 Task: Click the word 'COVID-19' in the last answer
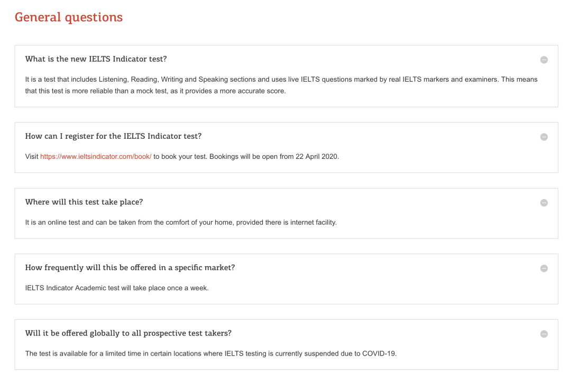pyautogui.click(x=379, y=354)
